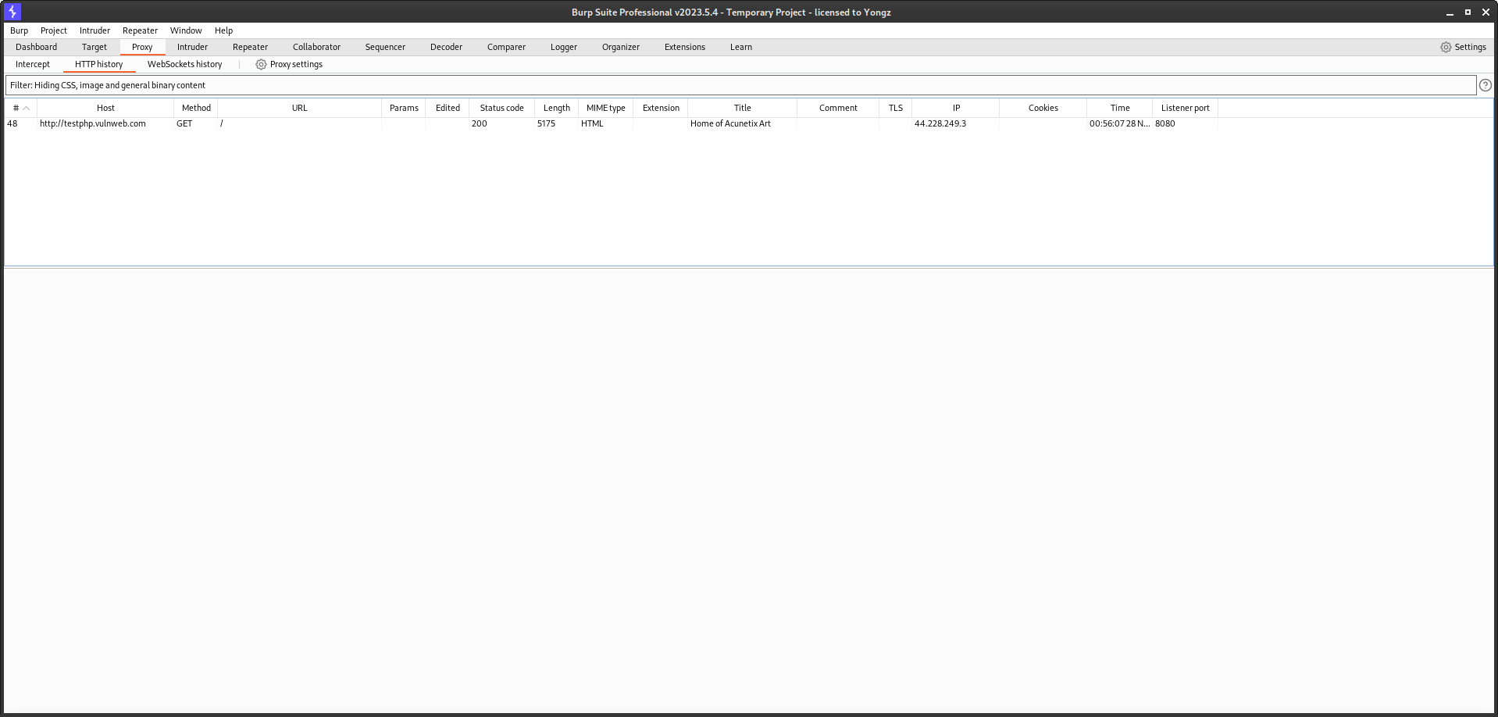This screenshot has width=1498, height=717.
Task: Sort by the Extension column header
Action: (x=661, y=108)
